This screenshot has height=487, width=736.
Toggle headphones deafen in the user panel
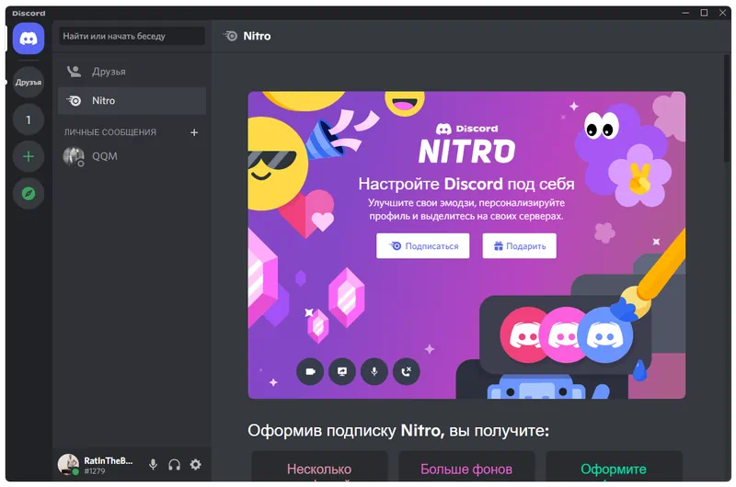175,465
